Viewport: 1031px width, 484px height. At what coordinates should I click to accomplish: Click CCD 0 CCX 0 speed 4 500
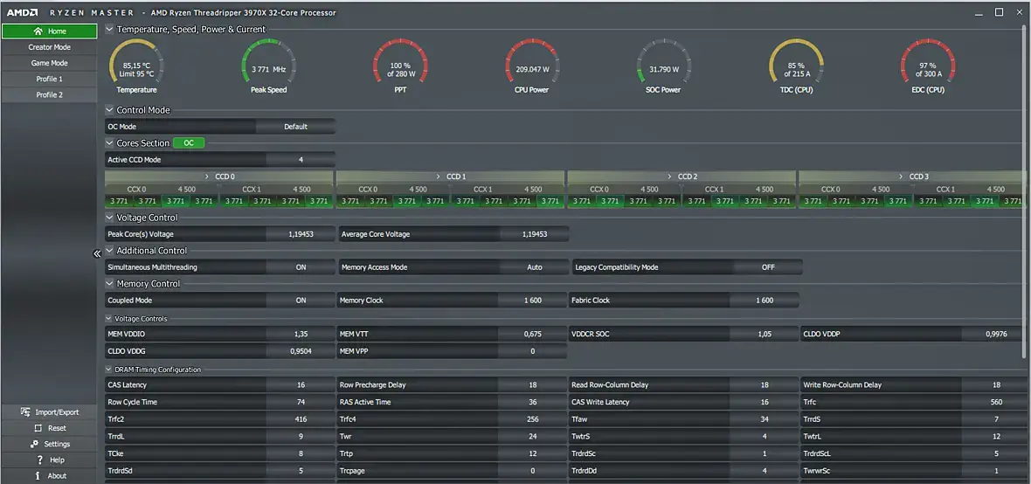pos(187,189)
